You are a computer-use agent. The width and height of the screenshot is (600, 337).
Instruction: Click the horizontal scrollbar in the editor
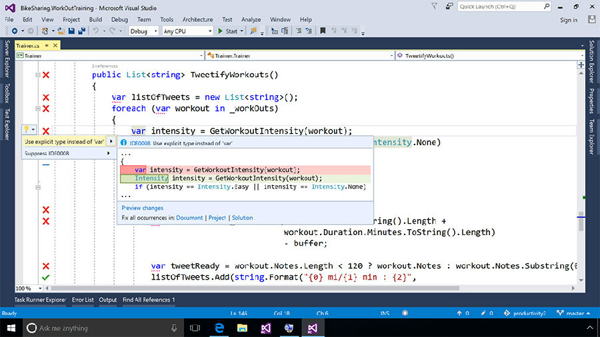click(255, 288)
